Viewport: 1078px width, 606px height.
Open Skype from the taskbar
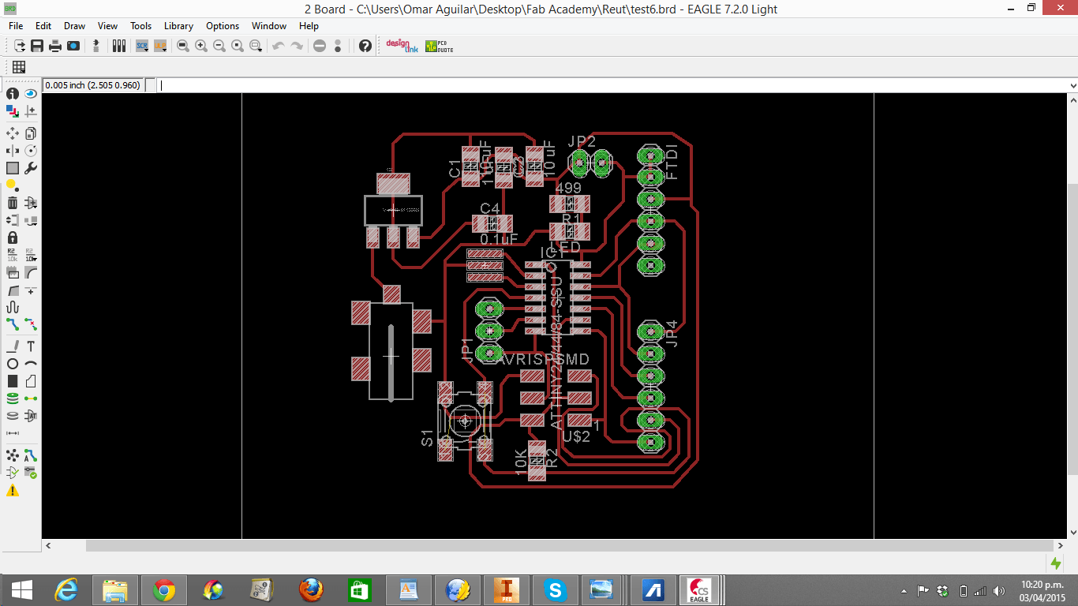556,590
